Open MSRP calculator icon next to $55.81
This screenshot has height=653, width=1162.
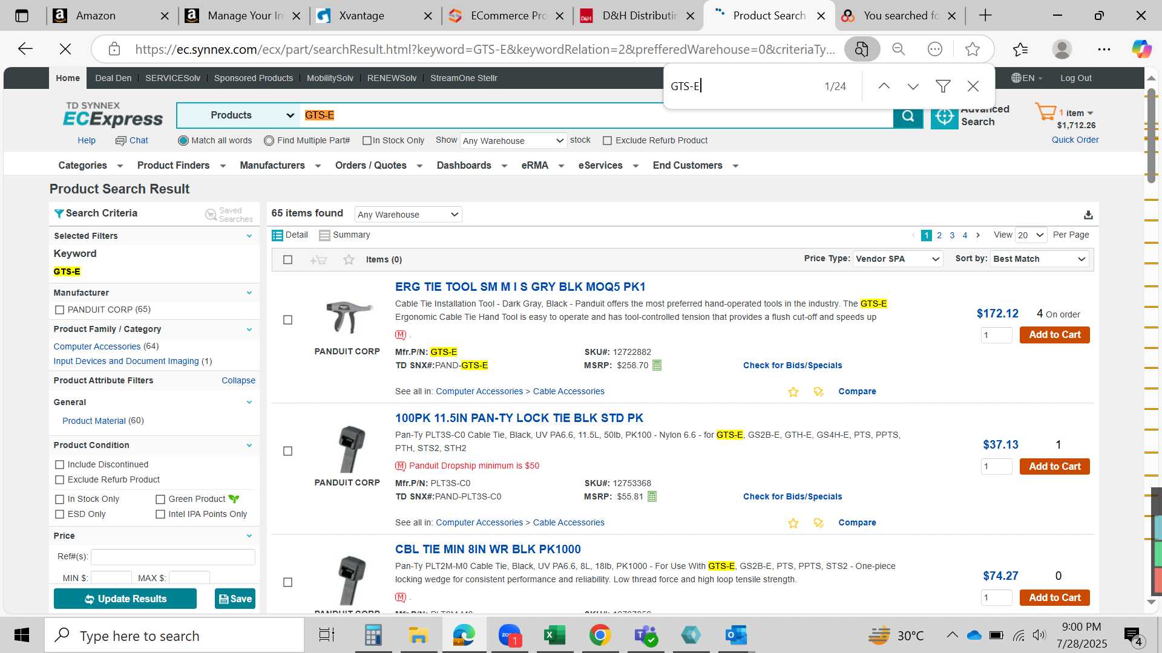[x=652, y=496]
